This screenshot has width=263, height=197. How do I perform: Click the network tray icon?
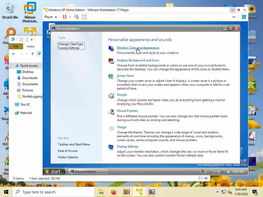tap(224, 192)
